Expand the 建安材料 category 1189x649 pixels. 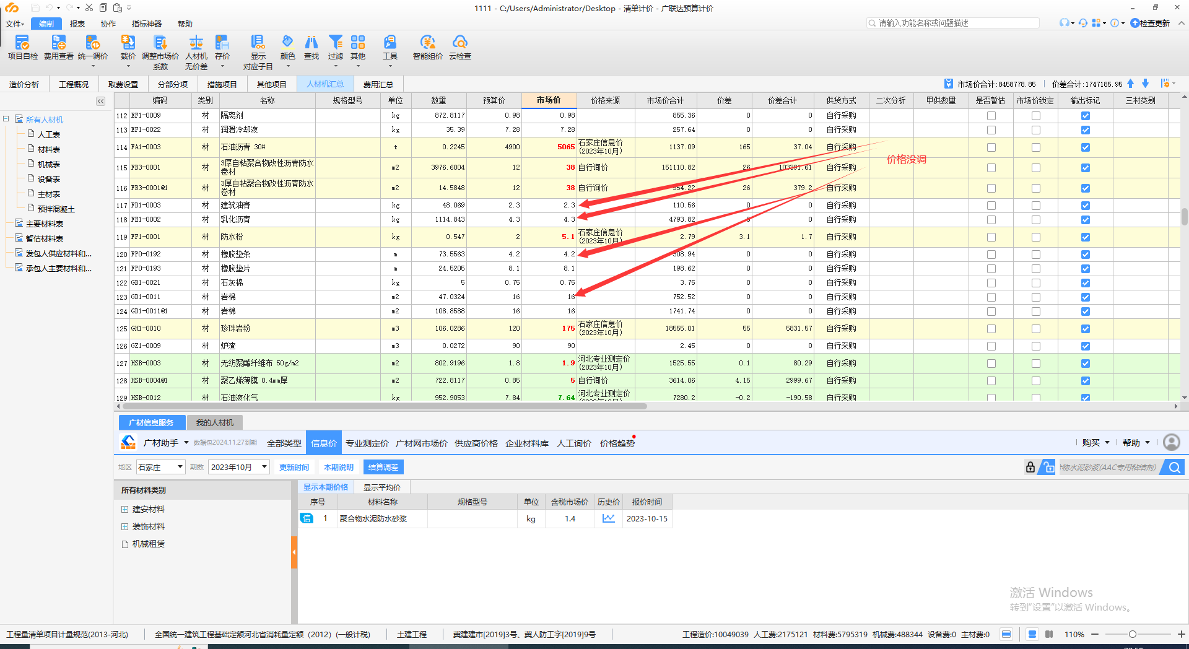pyautogui.click(x=124, y=510)
